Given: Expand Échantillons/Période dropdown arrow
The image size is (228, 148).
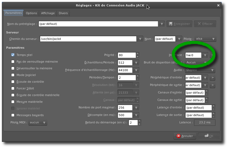Looking at the screenshot, I should pyautogui.click(x=136, y=63).
